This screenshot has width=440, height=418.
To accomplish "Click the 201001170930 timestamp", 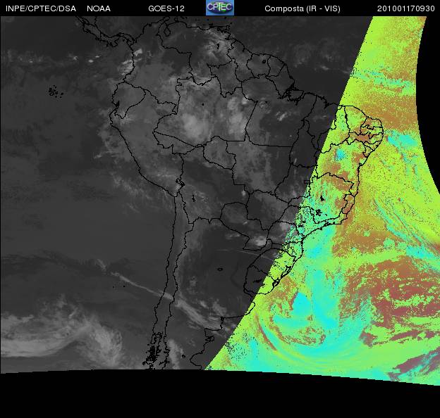I will (406, 8).
